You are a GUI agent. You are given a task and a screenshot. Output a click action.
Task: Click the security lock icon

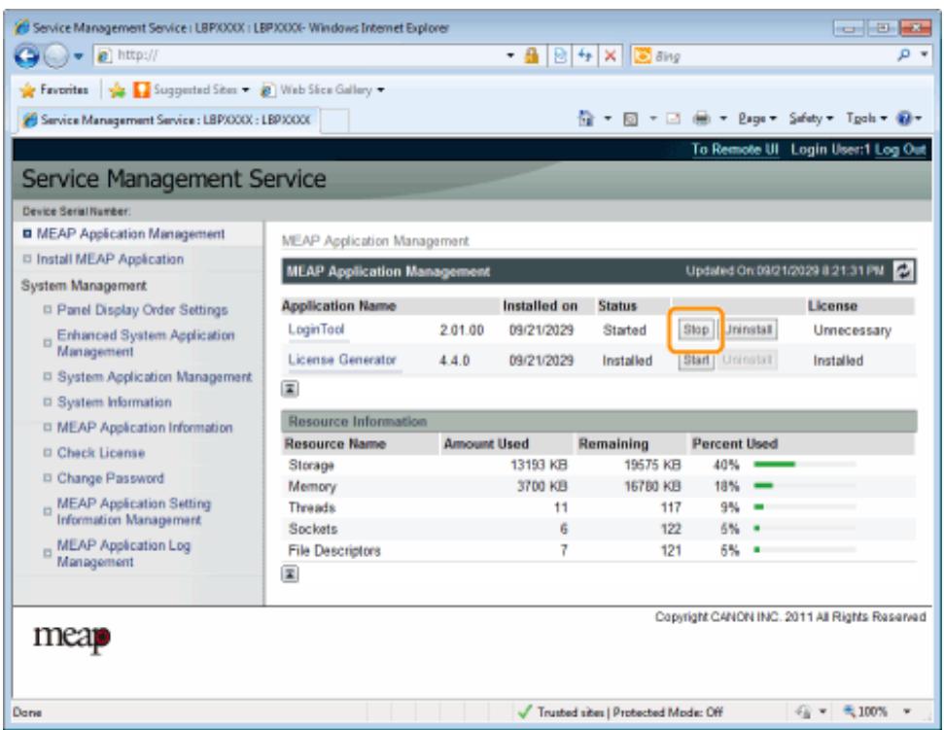[x=531, y=56]
